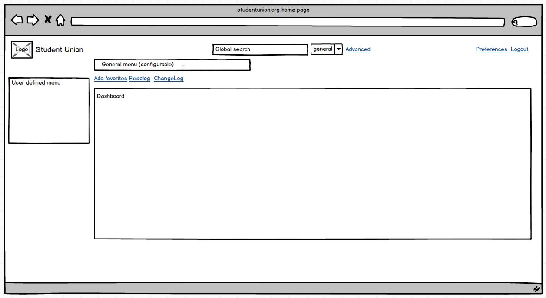Image resolution: width=546 pixels, height=298 pixels.
Task: Open the general search scope dropdown arrow
Action: (339, 49)
